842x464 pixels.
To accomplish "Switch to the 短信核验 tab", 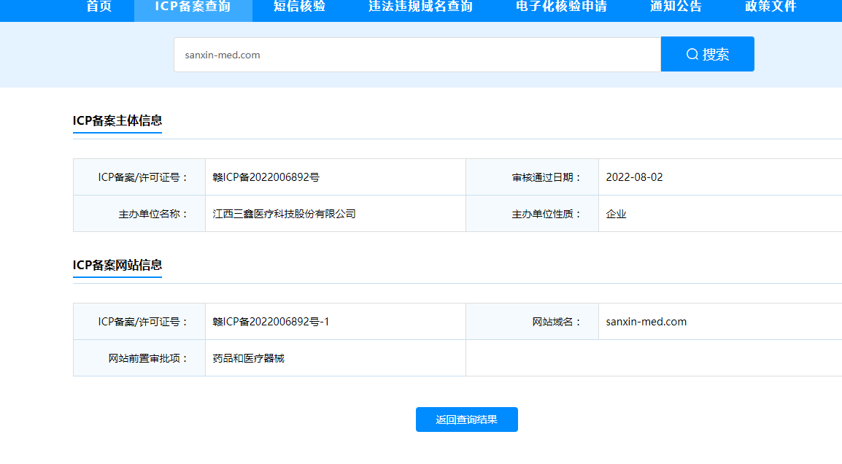I will click(x=300, y=7).
